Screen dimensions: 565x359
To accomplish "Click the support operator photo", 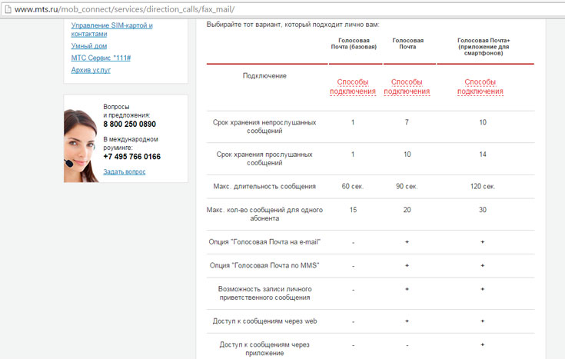I will click(81, 143).
